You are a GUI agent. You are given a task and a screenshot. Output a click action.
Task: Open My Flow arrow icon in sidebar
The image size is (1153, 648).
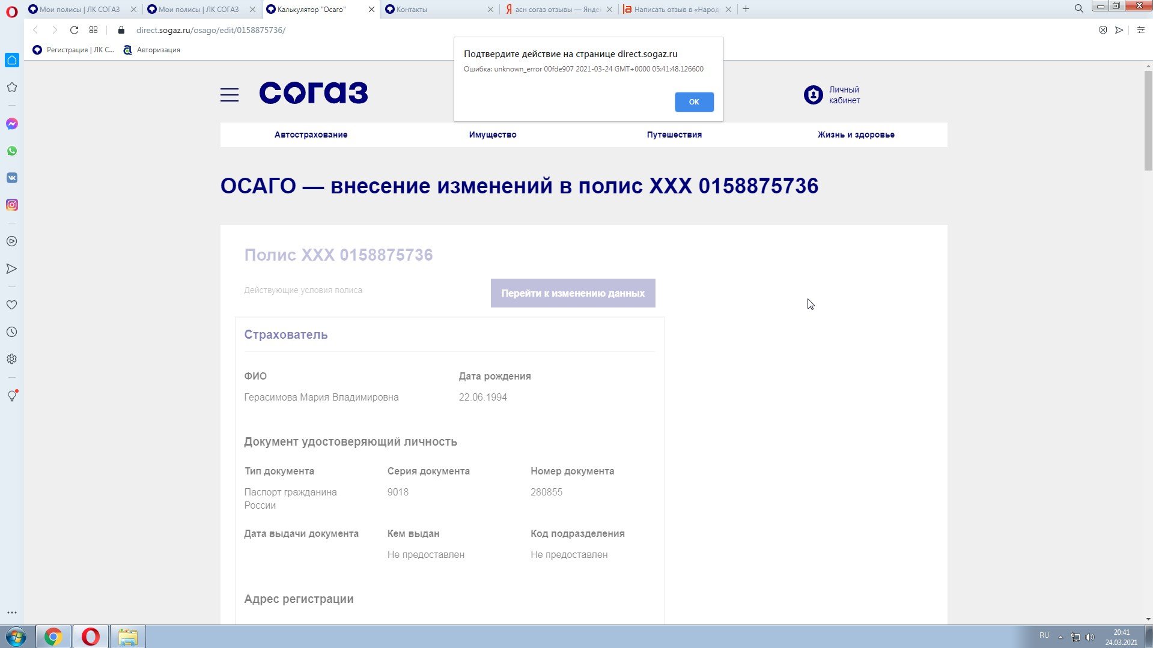11,268
